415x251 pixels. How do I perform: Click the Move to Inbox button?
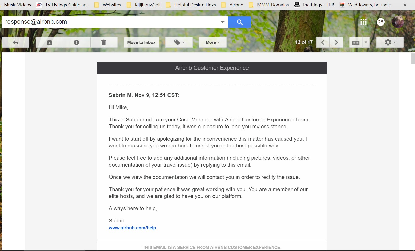point(141,42)
